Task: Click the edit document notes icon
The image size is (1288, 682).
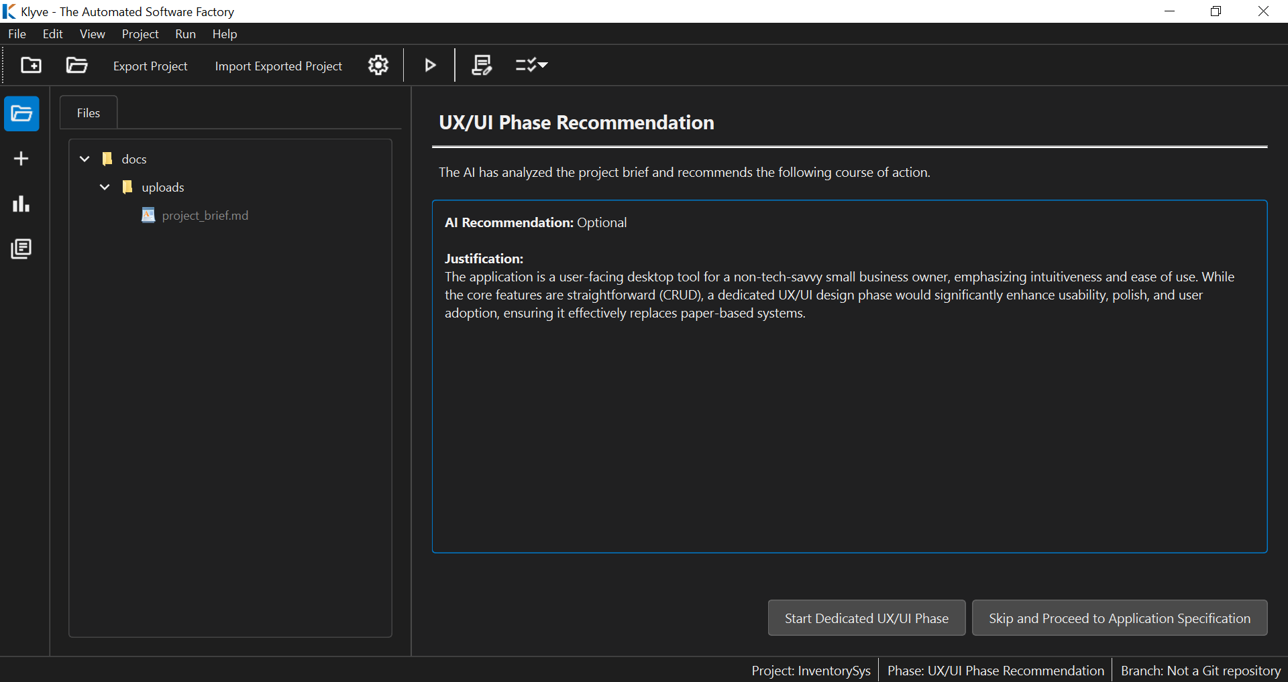Action: (x=482, y=65)
